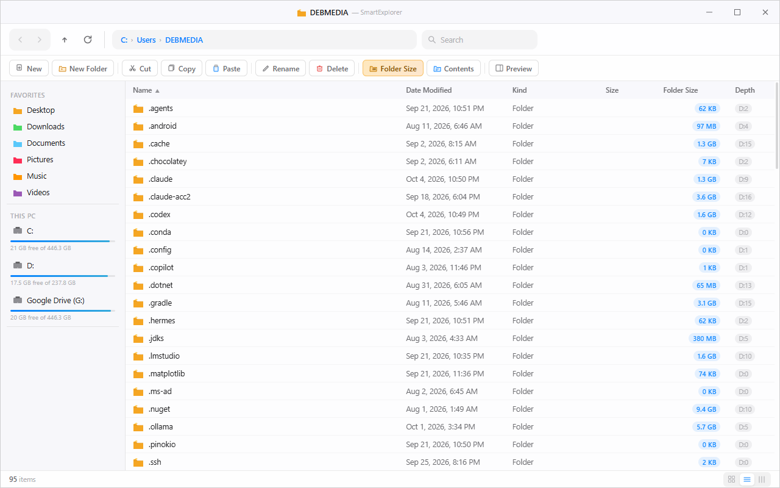Select the .claude-acc2 folder row
The image size is (780, 488).
[x=450, y=197]
